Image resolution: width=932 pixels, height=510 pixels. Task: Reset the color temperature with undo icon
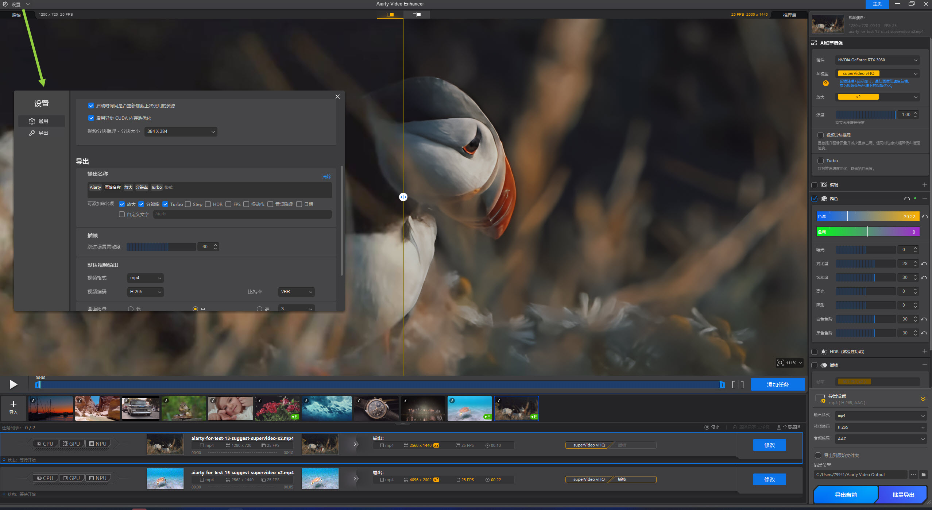(925, 216)
